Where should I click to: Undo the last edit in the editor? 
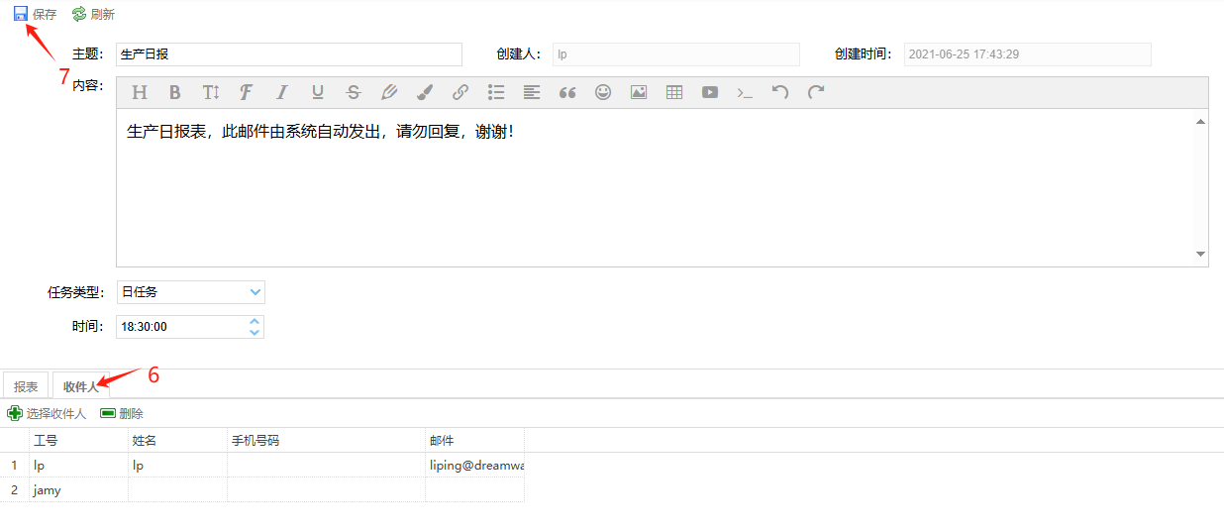click(x=780, y=92)
